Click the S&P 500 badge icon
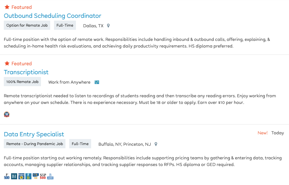This screenshot has width=289, height=185. [43, 176]
